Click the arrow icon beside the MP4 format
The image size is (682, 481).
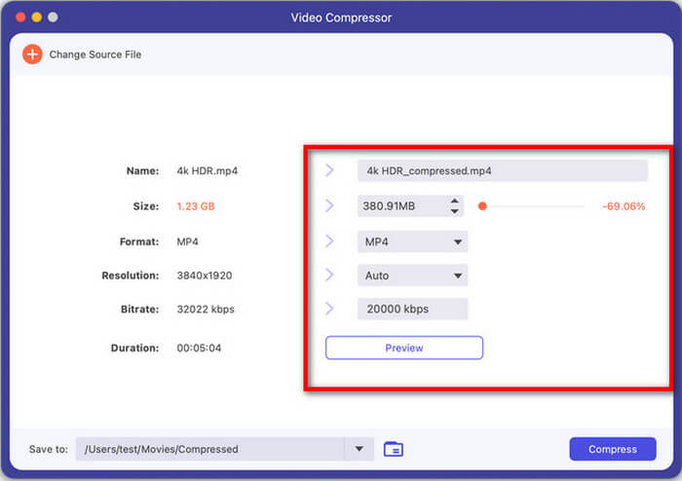click(329, 240)
